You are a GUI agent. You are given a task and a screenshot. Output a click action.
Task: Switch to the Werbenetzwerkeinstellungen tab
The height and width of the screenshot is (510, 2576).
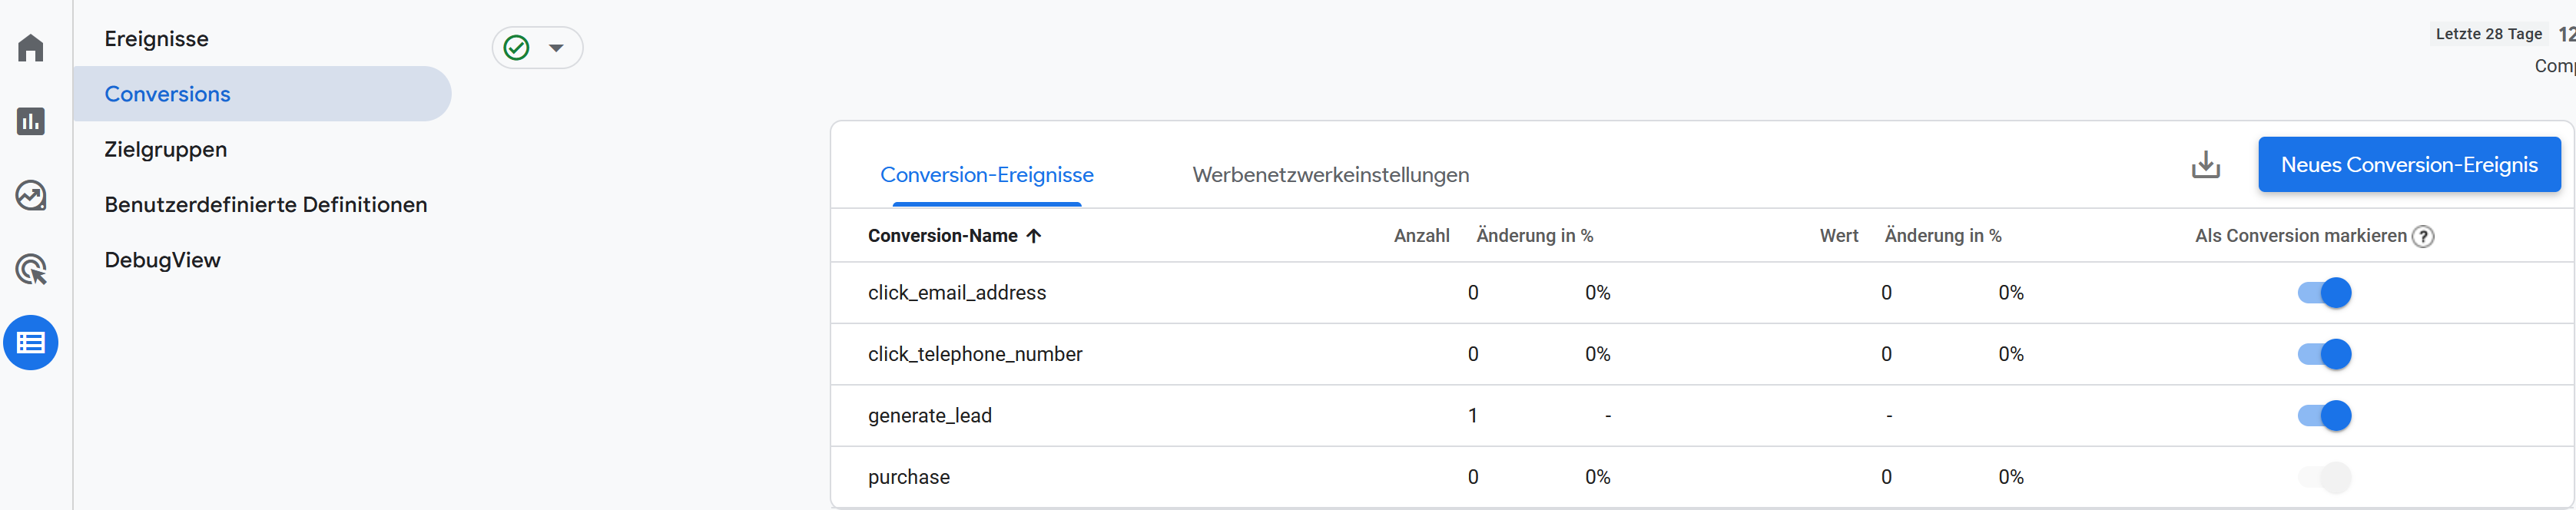(x=1331, y=175)
